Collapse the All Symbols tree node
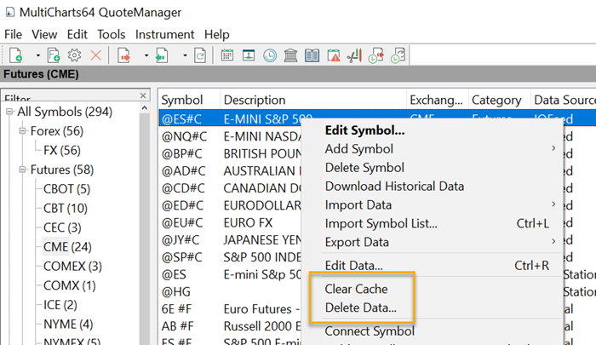596x345 pixels. click(9, 112)
